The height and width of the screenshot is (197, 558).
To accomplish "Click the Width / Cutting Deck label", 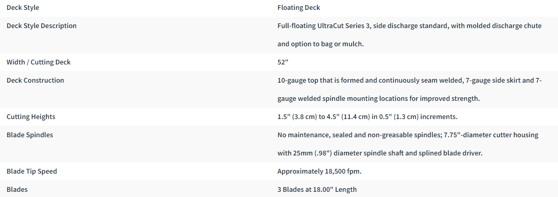I will coord(39,62).
